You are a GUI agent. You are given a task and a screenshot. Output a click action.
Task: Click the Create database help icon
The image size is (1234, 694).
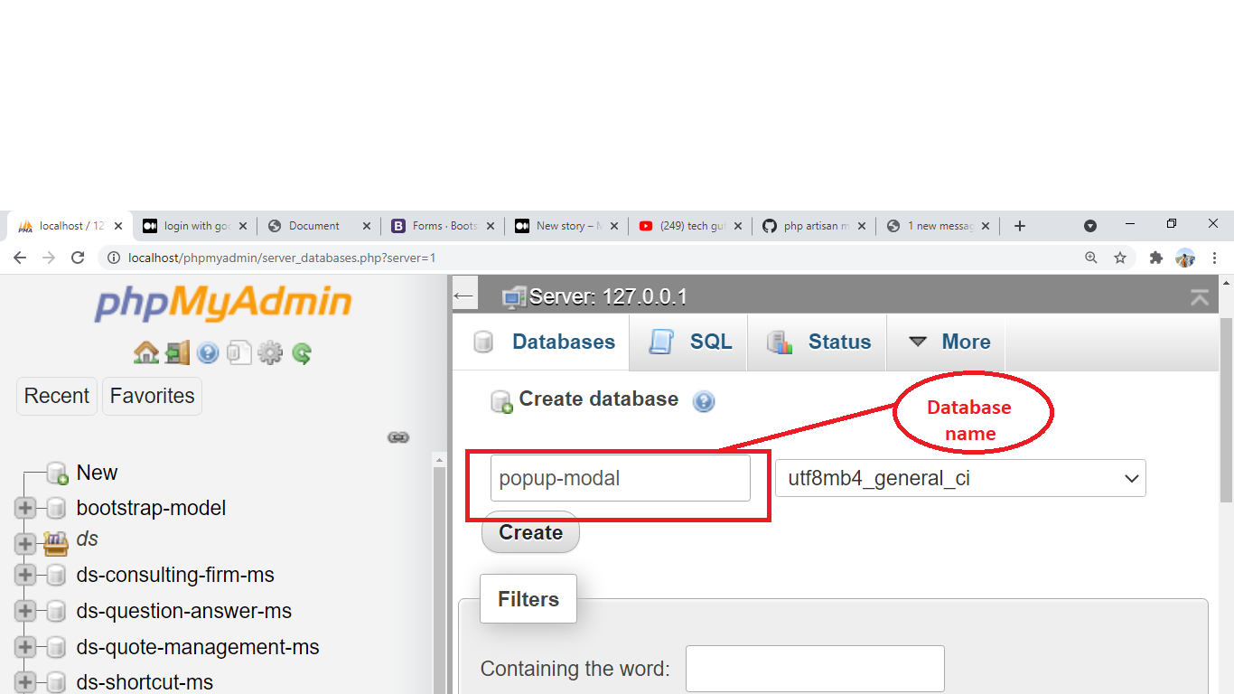(x=704, y=401)
